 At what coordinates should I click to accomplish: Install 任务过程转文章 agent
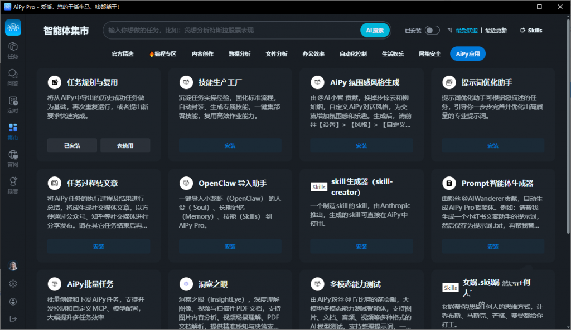99,247
